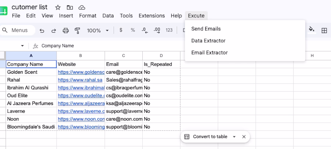This screenshot has width=331, height=149.
Task: Activate the paint format roller
Action: click(x=78, y=30)
